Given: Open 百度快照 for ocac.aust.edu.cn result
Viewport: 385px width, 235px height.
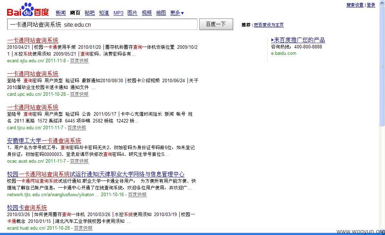Looking at the screenshot, I should click(x=79, y=161).
